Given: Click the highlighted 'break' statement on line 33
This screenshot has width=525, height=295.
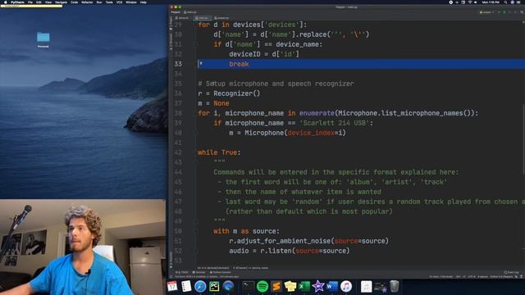Looking at the screenshot, I should (x=239, y=64).
